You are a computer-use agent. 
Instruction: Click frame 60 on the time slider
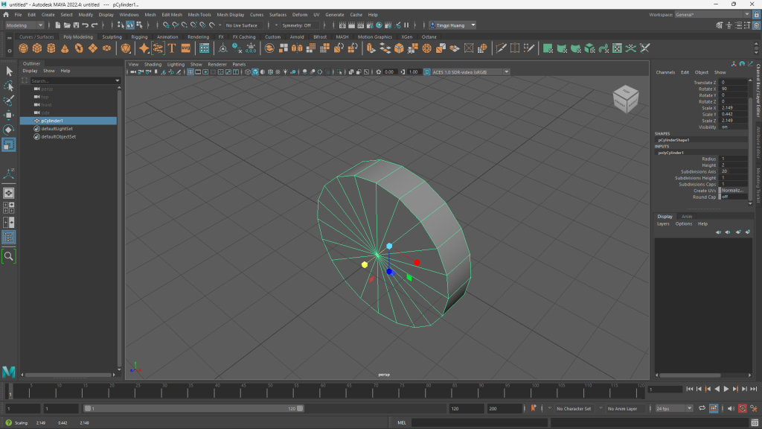(320, 390)
